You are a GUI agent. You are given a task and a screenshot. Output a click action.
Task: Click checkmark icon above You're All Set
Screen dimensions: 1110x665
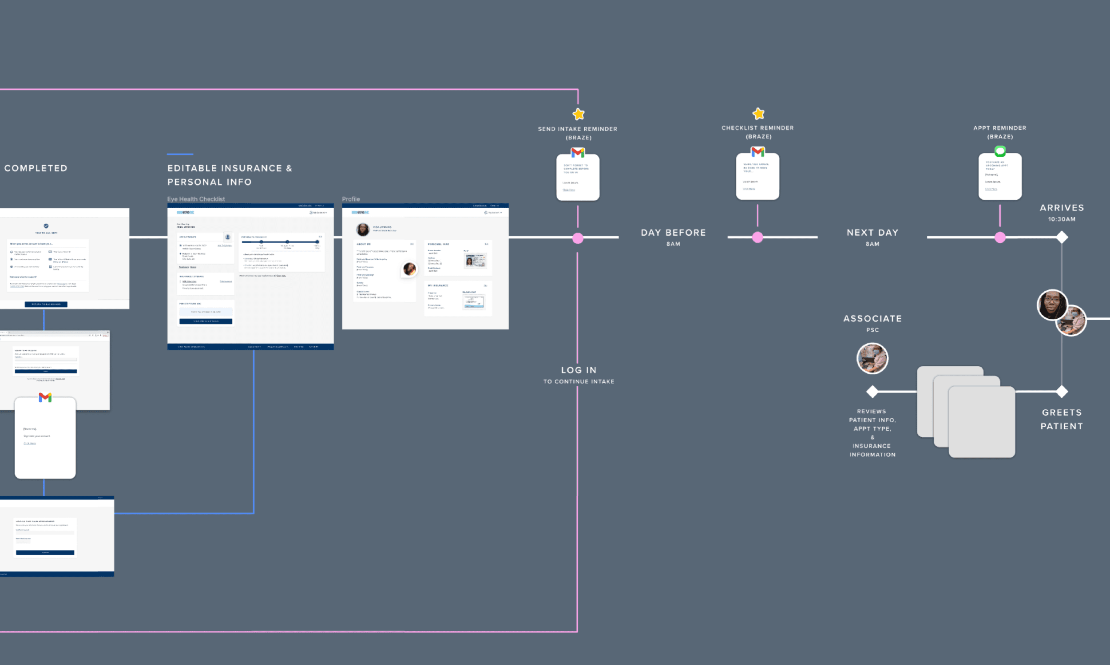tap(46, 226)
